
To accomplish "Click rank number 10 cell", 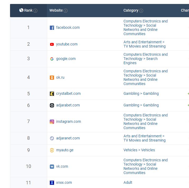I will [28, 167].
